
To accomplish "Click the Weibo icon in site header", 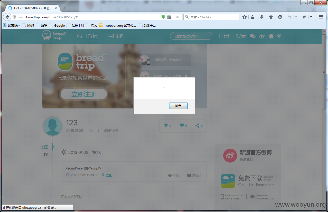I will click(x=262, y=36).
